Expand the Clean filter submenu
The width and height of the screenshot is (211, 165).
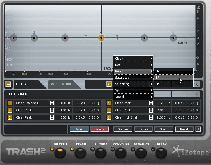coord(133,59)
